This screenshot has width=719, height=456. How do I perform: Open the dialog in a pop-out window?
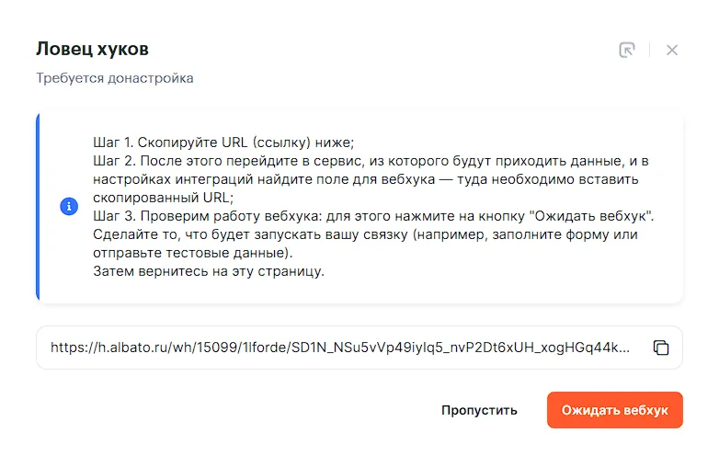point(627,50)
